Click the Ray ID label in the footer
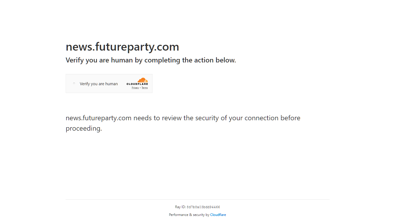 point(180,207)
